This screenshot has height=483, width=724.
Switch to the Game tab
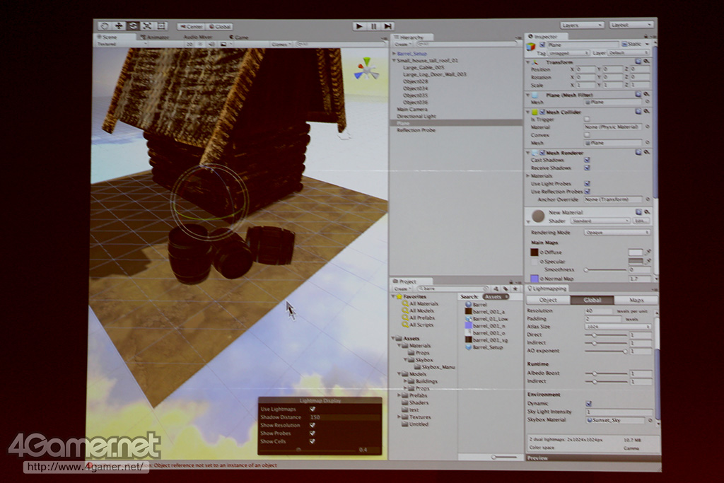[239, 37]
